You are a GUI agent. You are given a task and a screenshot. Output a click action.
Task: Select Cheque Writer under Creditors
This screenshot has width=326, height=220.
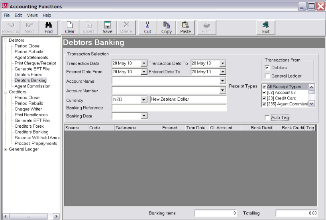click(28, 109)
